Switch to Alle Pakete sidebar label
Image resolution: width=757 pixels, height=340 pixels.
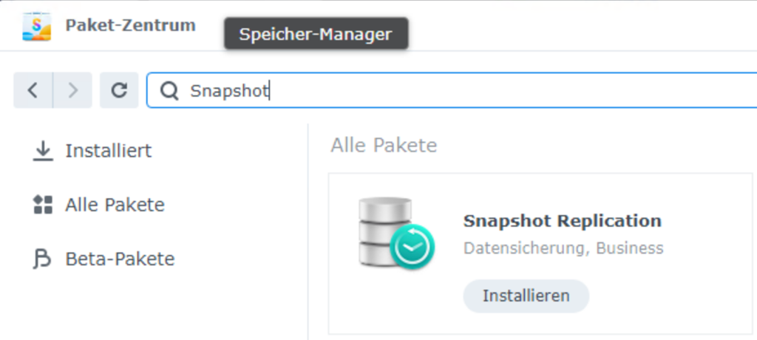coord(115,205)
